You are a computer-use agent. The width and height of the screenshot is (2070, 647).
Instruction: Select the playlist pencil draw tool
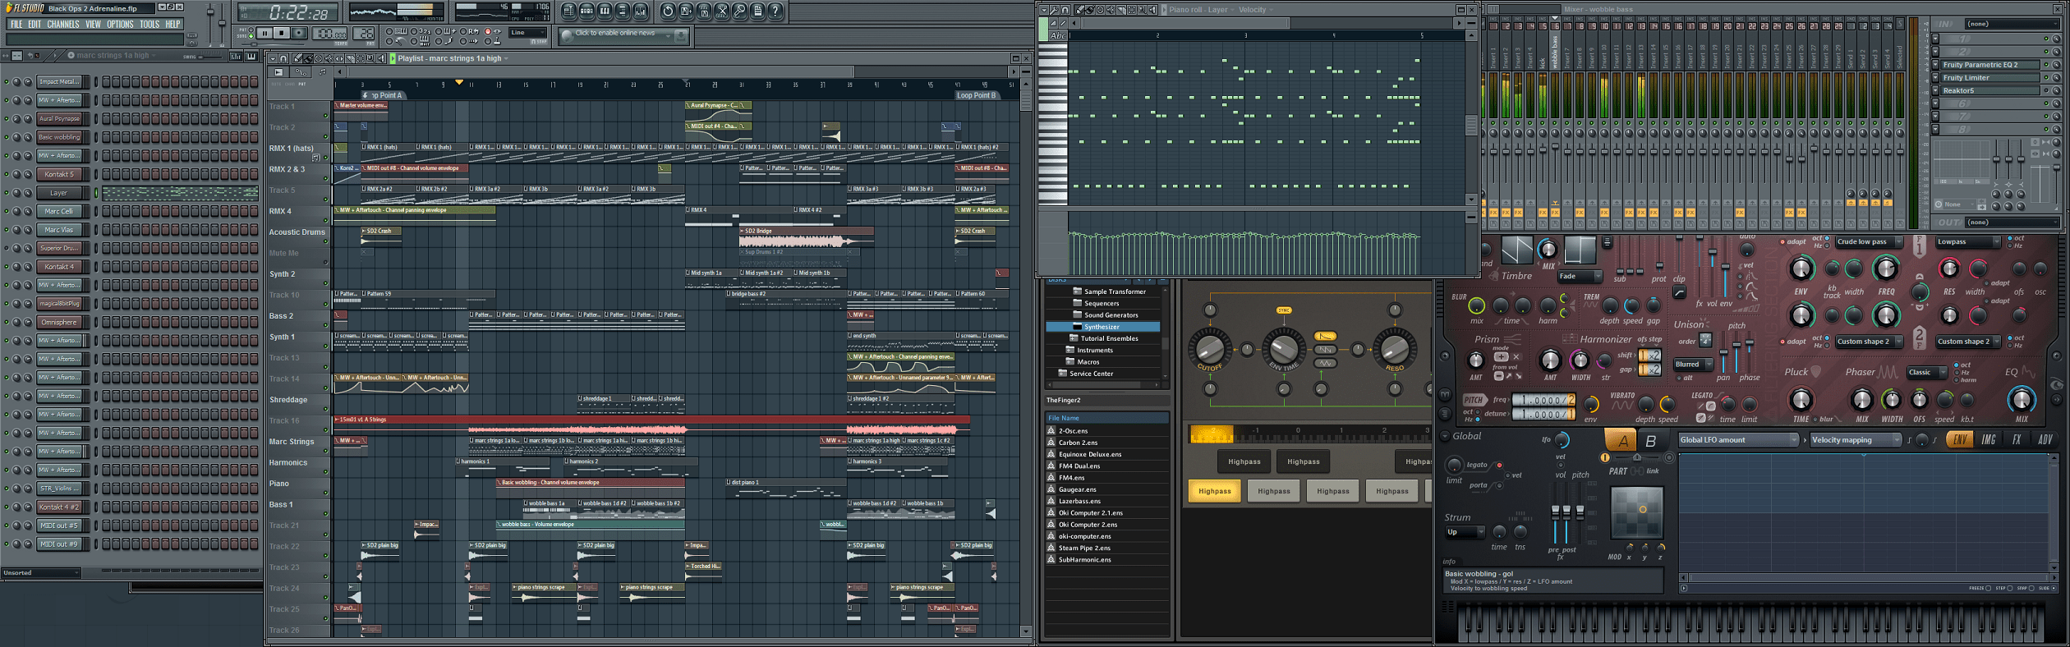(x=297, y=58)
